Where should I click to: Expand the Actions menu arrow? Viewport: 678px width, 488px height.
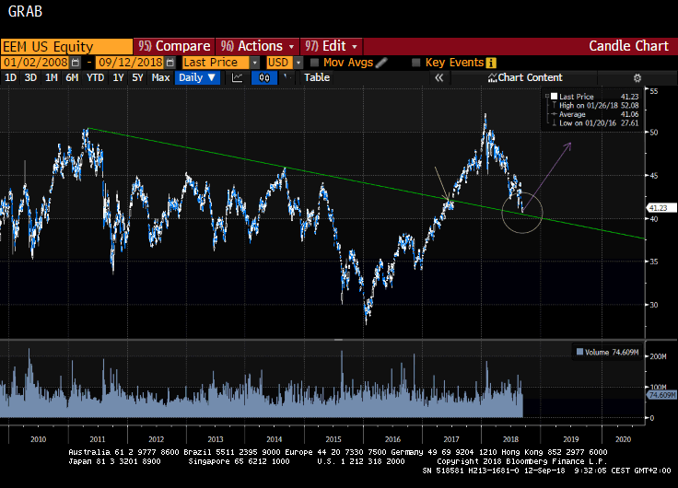point(291,47)
